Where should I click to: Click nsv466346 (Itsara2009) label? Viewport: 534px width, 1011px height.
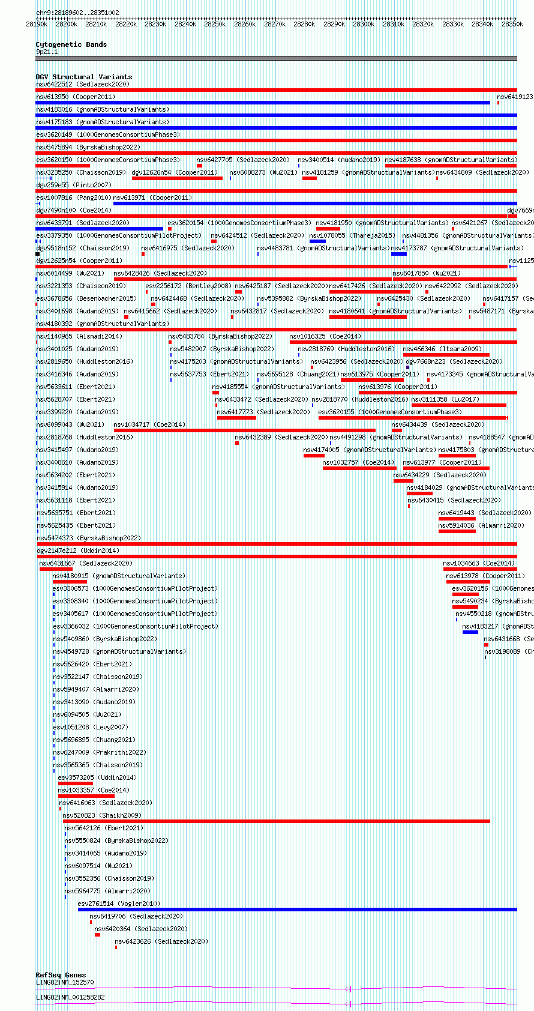(442, 349)
